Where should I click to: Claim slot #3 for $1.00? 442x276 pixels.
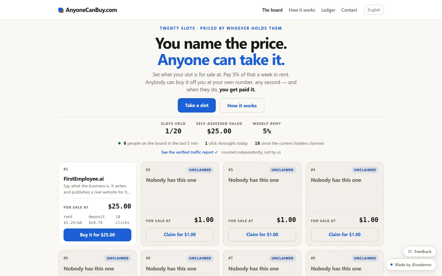[x=262, y=235]
